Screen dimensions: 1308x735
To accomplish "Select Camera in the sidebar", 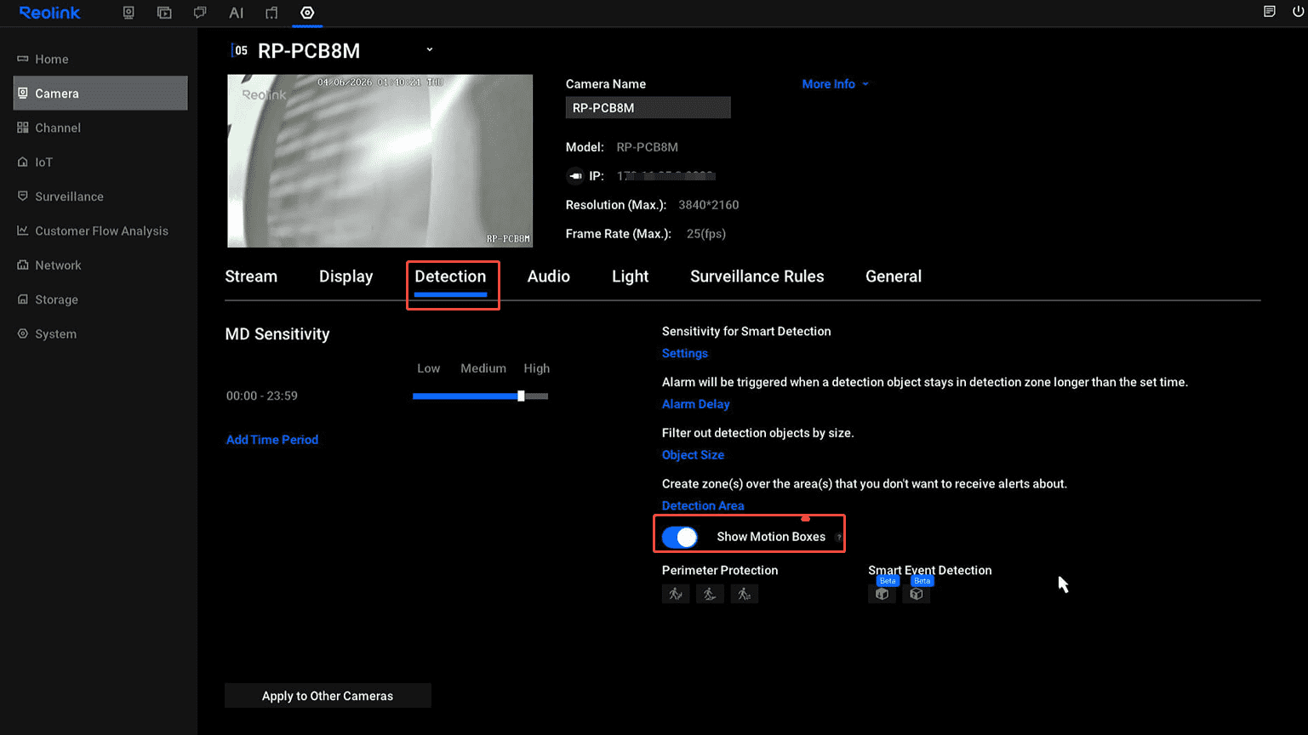I will pos(100,93).
